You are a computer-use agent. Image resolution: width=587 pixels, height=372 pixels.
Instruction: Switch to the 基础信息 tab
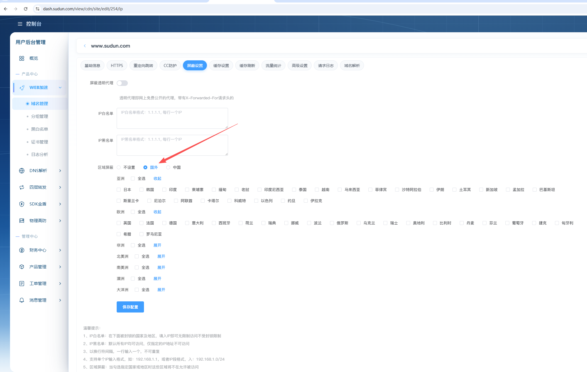click(92, 66)
